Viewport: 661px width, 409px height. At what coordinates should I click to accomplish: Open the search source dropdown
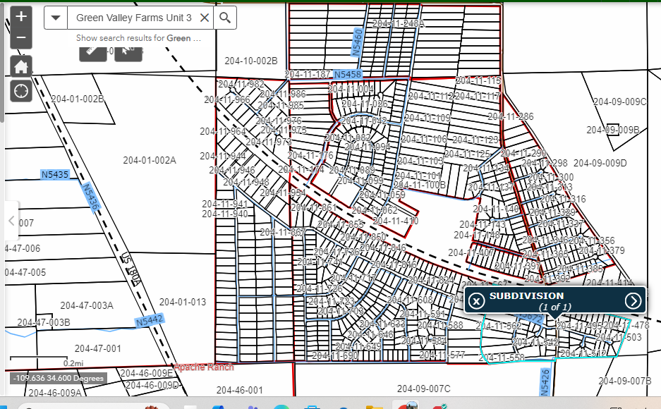pyautogui.click(x=56, y=18)
